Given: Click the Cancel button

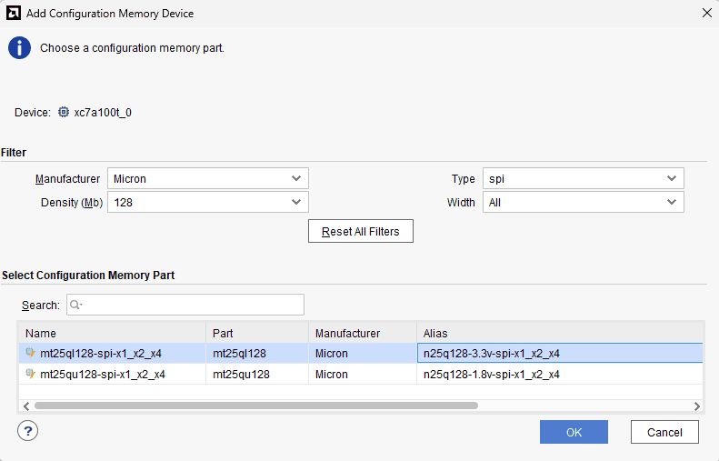Looking at the screenshot, I should point(664,432).
